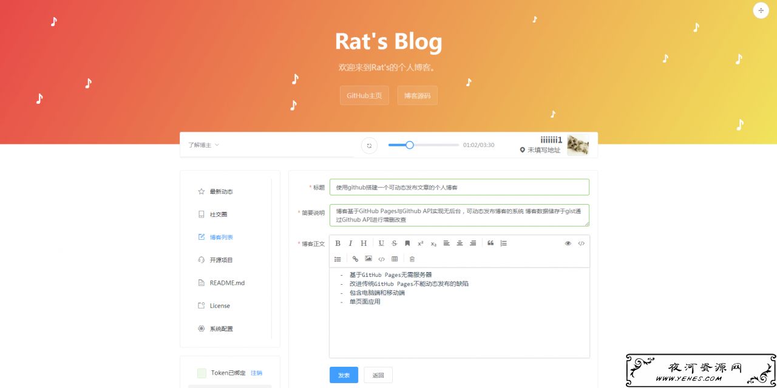The width and height of the screenshot is (777, 388).
Task: Open README.md in the sidebar
Action: coord(226,283)
